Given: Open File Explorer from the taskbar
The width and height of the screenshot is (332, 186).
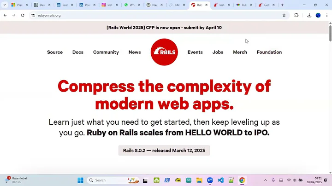Looking at the screenshot, I should [199, 180].
